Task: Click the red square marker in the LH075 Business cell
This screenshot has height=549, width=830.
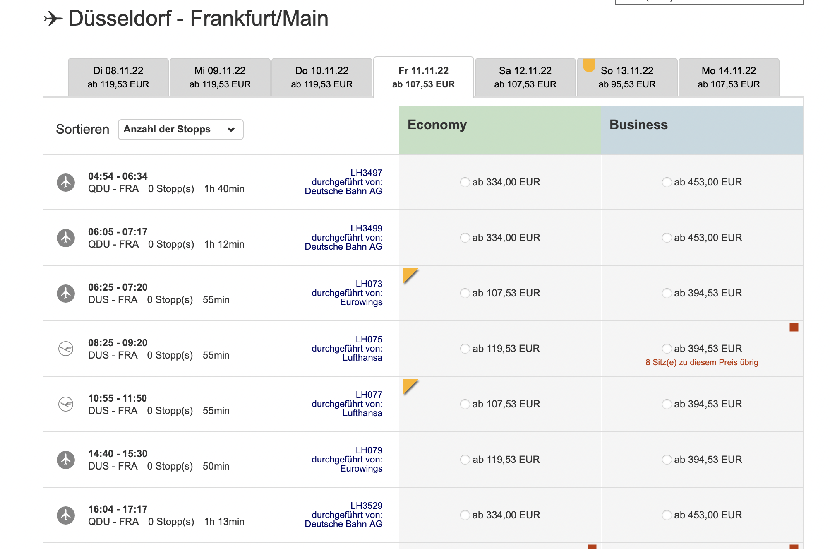Action: [x=794, y=327]
